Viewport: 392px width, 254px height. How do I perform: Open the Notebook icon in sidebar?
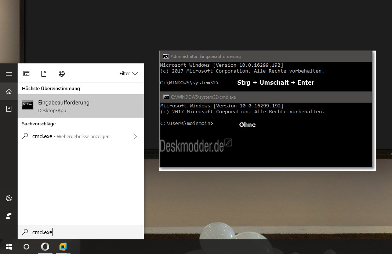point(9,109)
